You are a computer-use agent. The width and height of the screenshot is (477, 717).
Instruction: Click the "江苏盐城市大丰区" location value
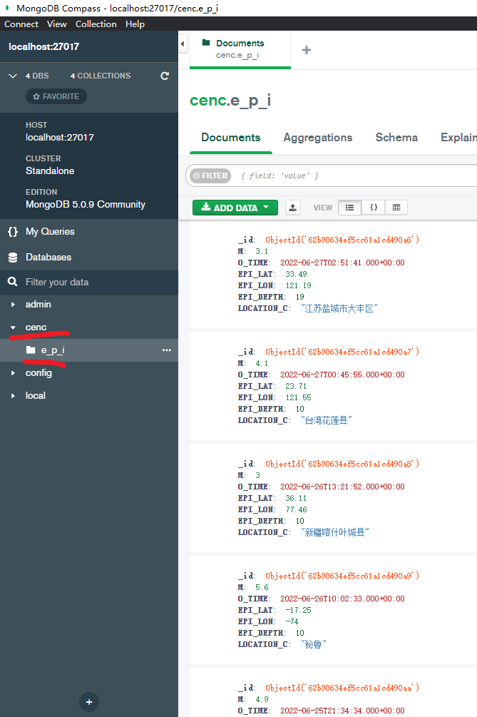pos(339,309)
